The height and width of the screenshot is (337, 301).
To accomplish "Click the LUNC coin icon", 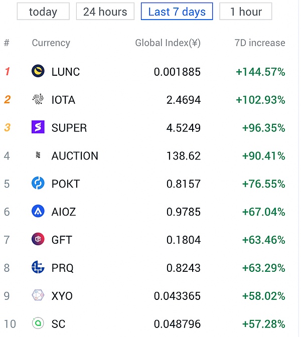I will pos(38,72).
